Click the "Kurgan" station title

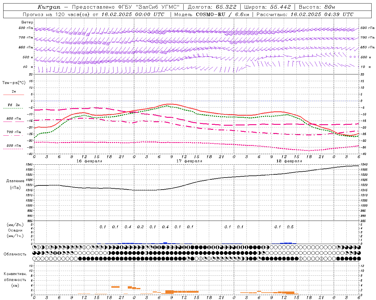click(x=49, y=7)
